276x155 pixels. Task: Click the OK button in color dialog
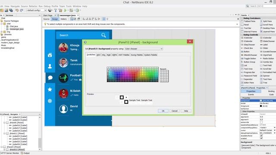coord(163,111)
